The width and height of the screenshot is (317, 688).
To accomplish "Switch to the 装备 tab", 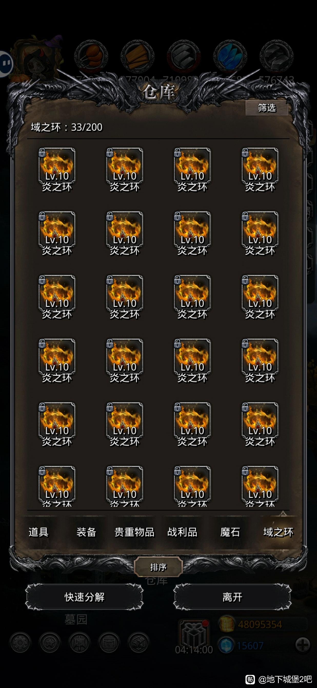I will pyautogui.click(x=86, y=532).
